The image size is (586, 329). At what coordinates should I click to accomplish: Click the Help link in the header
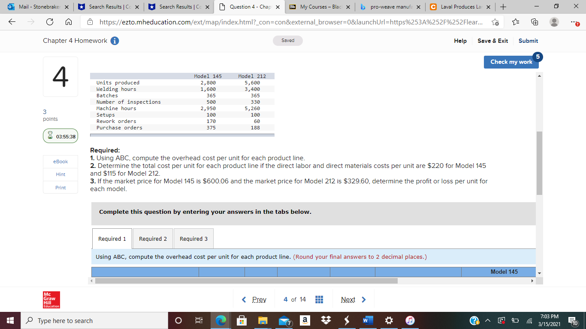coord(460,41)
